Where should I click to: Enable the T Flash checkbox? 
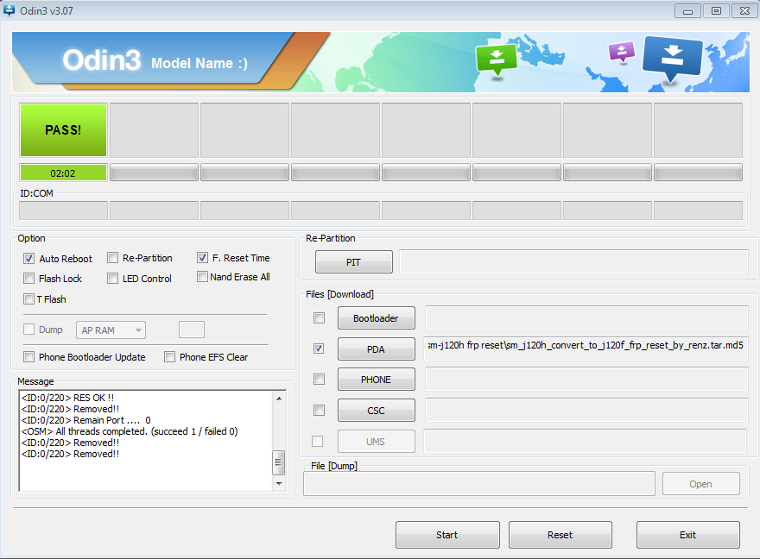[29, 299]
